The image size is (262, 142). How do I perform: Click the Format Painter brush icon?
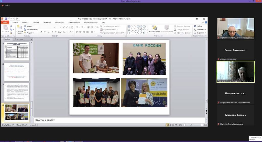click(11, 33)
